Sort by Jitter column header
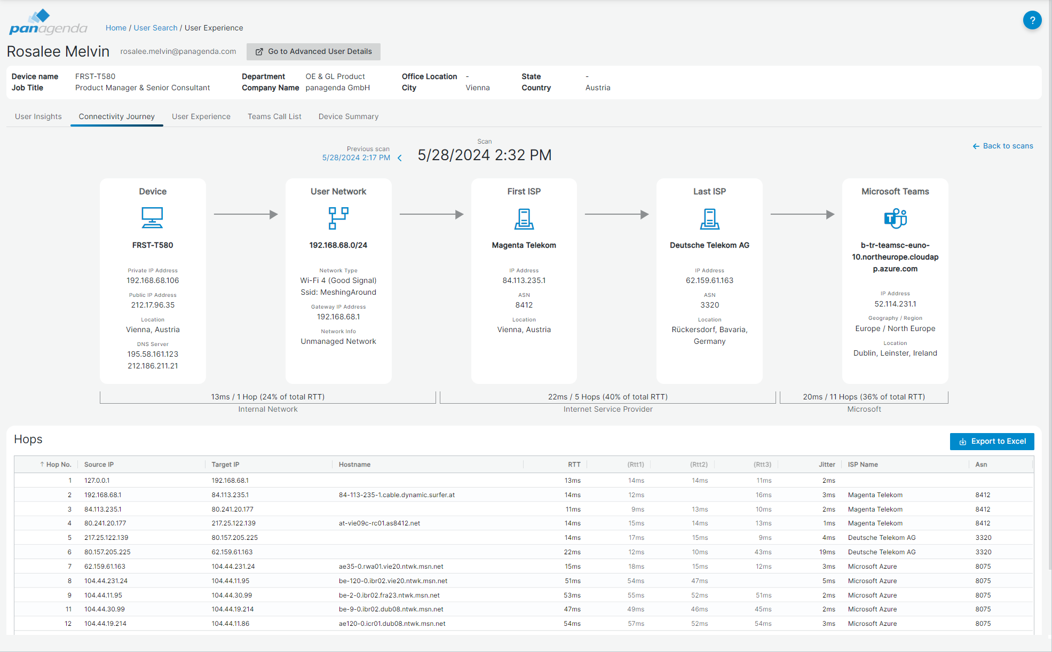Screen dimensions: 1052x652 point(827,465)
